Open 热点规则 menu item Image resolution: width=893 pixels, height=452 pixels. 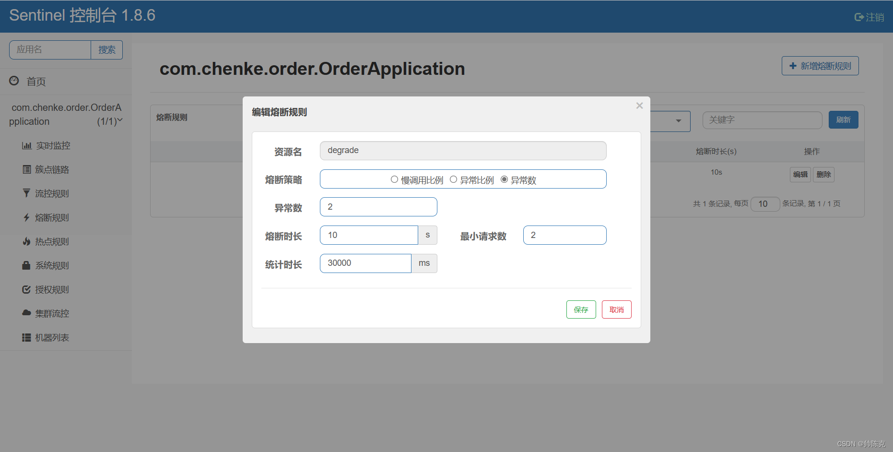point(52,241)
